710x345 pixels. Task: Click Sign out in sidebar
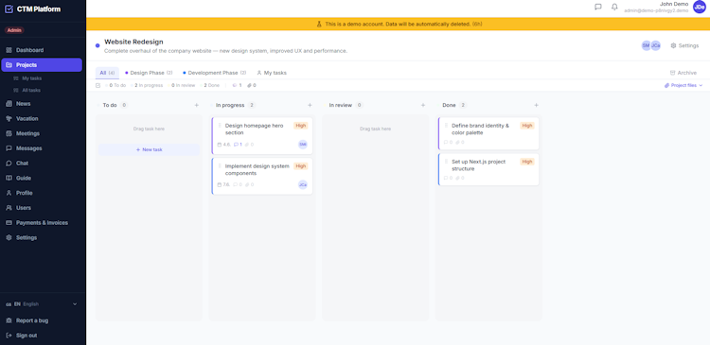coord(27,336)
